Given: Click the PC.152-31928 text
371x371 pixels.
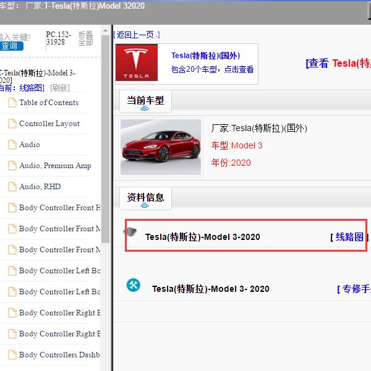Looking at the screenshot, I should pyautogui.click(x=59, y=38).
